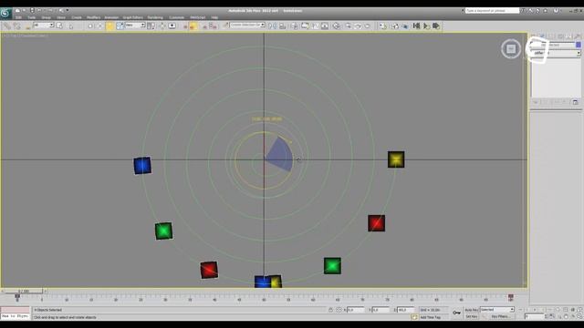
Task: Activate the Select and Link tool
Action: tap(7, 26)
